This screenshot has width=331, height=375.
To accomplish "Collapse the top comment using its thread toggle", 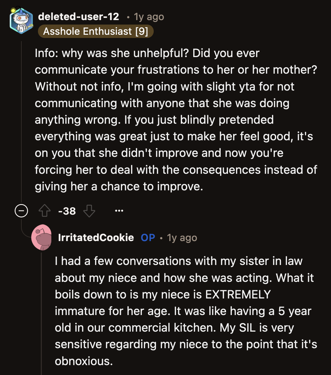I will pos(21,210).
